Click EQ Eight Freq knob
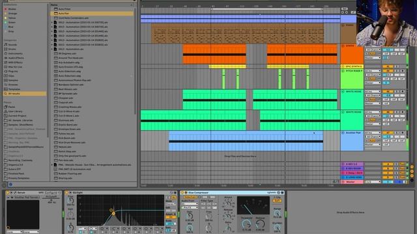Image resolution: width=417 pixels, height=234 pixels. pyautogui.click(x=70, y=201)
